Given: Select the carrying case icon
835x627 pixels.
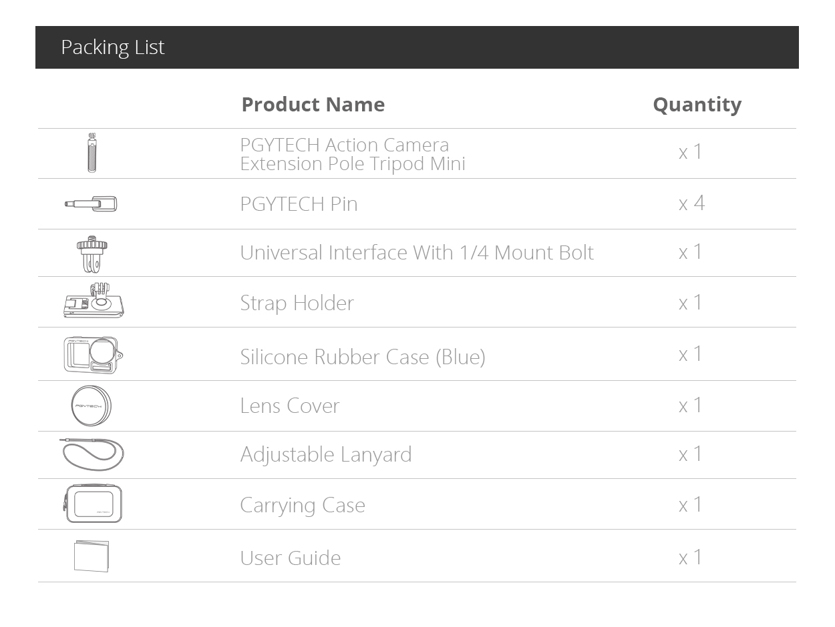Looking at the screenshot, I should 93,504.
